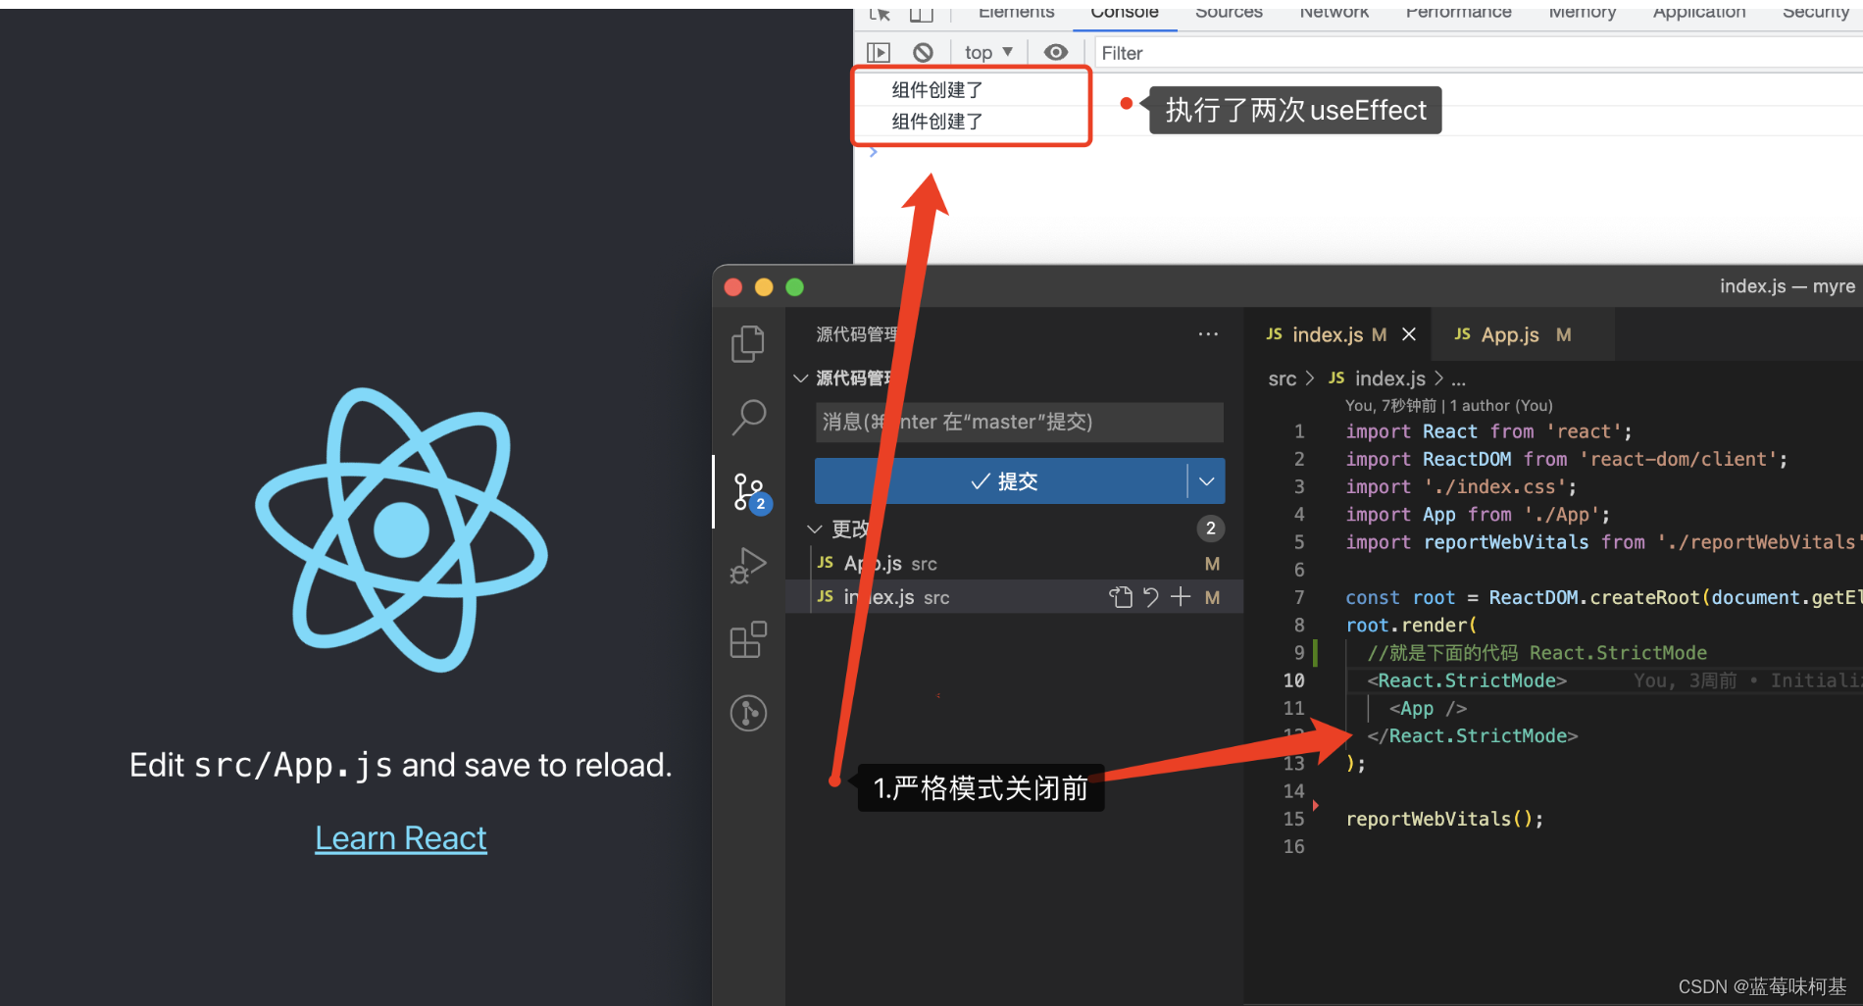Viewport: 1863px width, 1006px height.
Task: Click the 'You, 7秒钟前 | 1 author' code lens
Action: tap(1448, 405)
